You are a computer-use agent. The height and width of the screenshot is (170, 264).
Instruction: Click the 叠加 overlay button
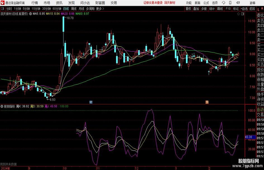pyautogui.click(x=196, y=9)
